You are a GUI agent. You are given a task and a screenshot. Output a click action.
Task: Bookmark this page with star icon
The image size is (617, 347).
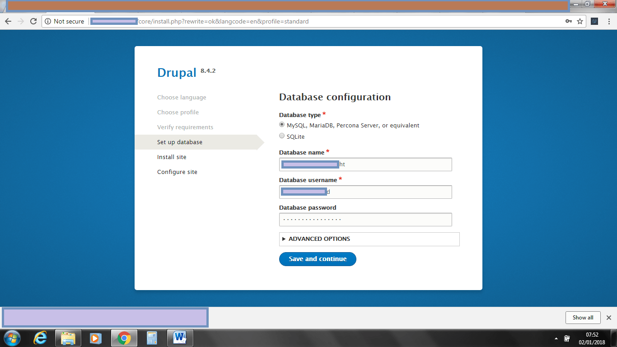pyautogui.click(x=580, y=21)
